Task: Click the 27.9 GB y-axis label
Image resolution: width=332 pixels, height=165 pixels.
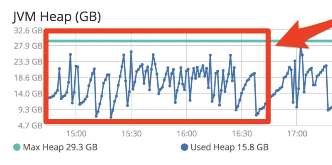Action: pyautogui.click(x=28, y=46)
